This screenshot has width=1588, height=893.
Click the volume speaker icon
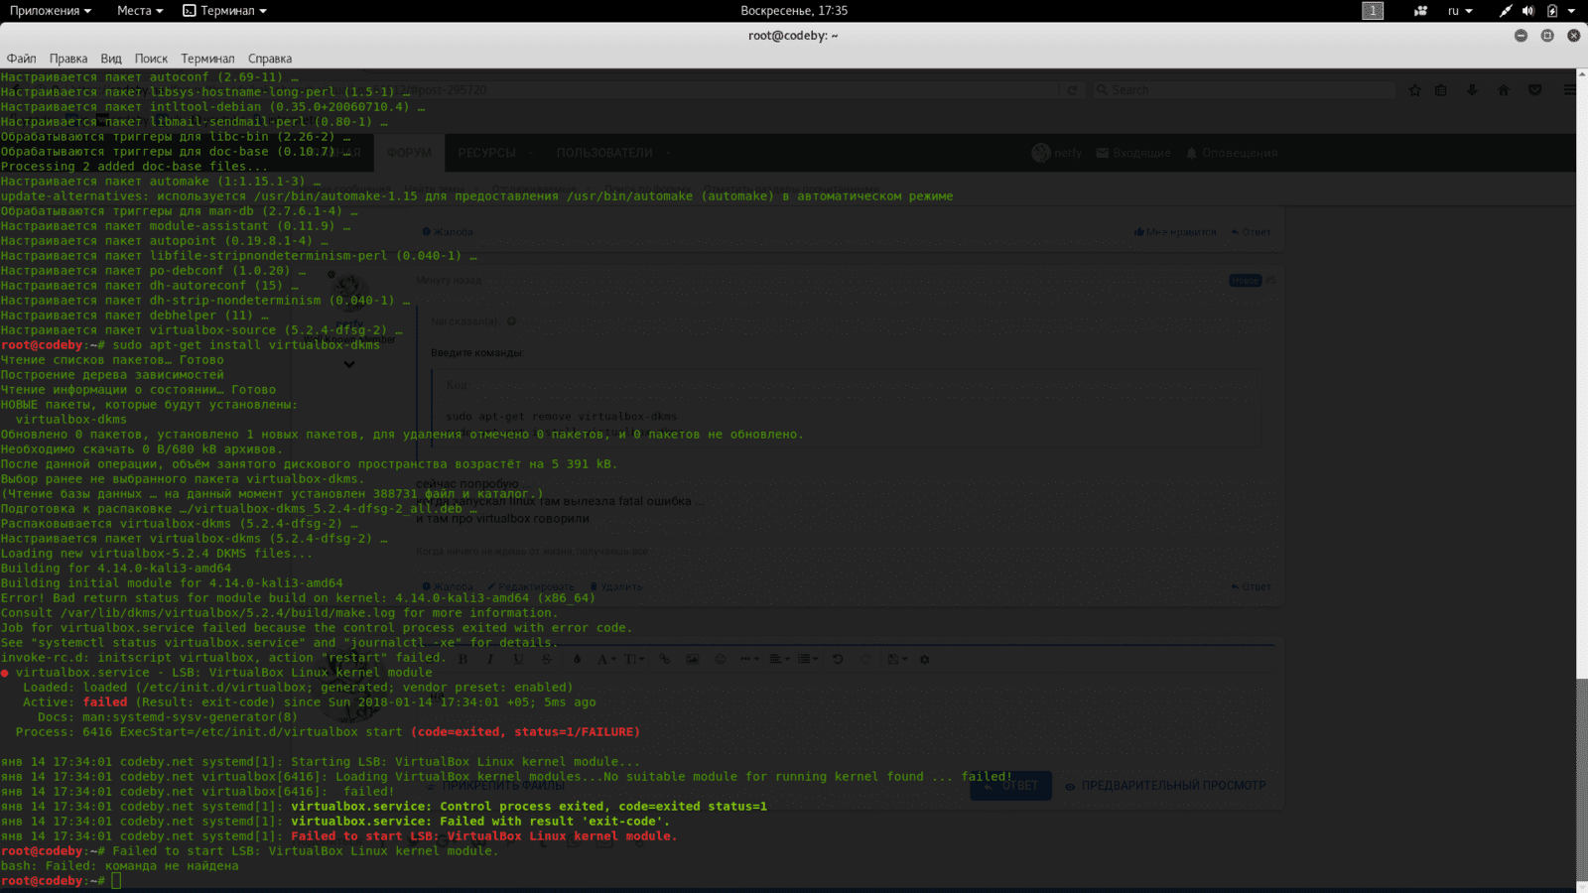coord(1528,11)
